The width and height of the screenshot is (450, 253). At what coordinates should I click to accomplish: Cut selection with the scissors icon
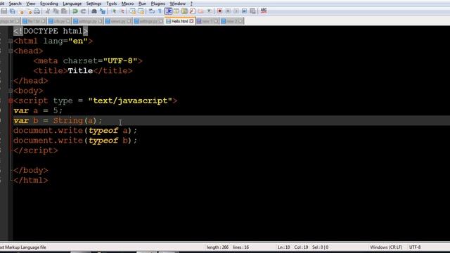[47, 11]
